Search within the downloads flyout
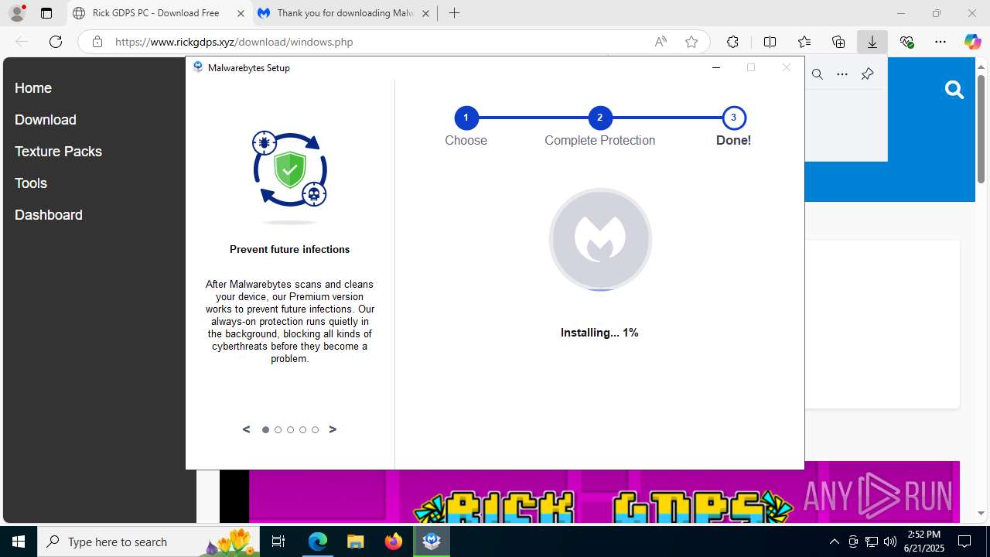The image size is (990, 557). tap(818, 74)
